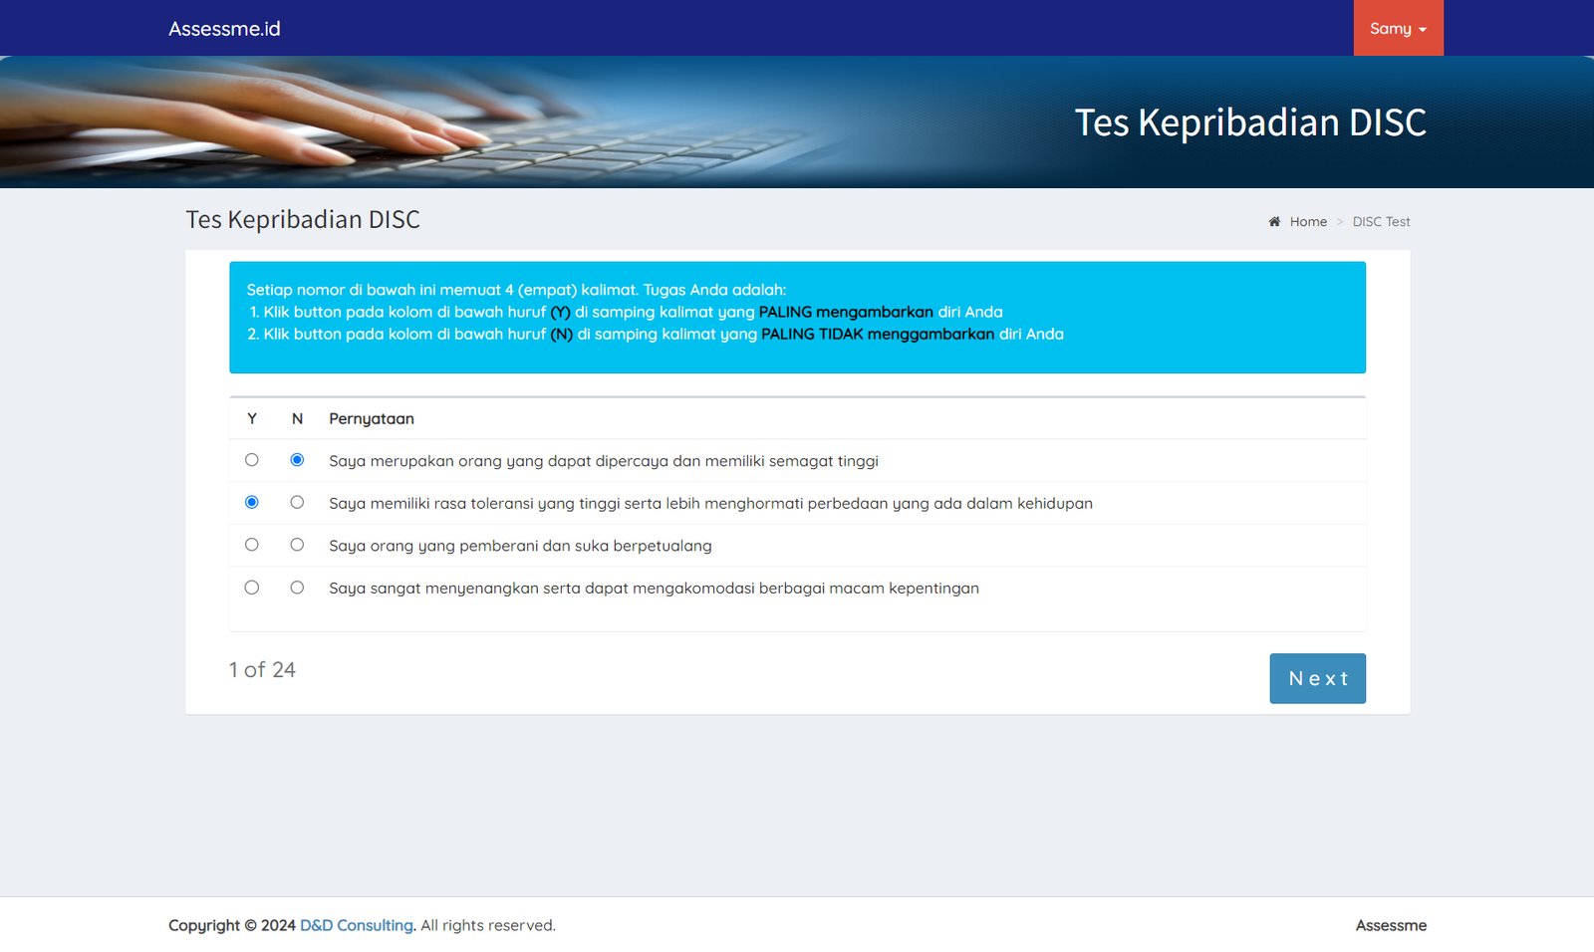Mark Y for 'pemberani dan suka berpetualang'
This screenshot has height=952, width=1594.
pos(252,545)
